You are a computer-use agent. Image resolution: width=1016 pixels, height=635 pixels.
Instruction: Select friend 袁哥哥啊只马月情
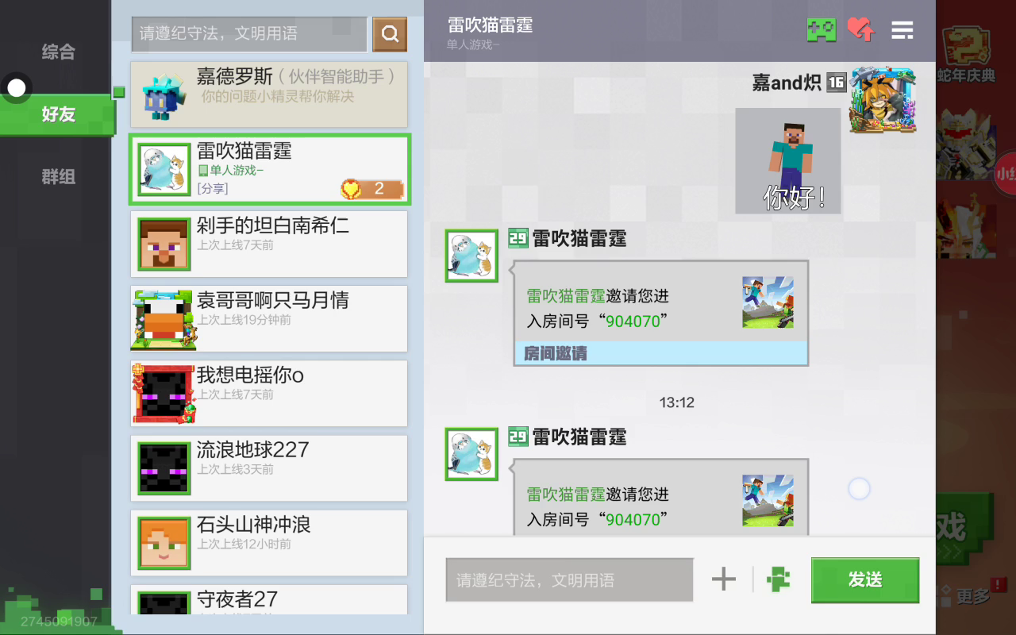tap(269, 318)
